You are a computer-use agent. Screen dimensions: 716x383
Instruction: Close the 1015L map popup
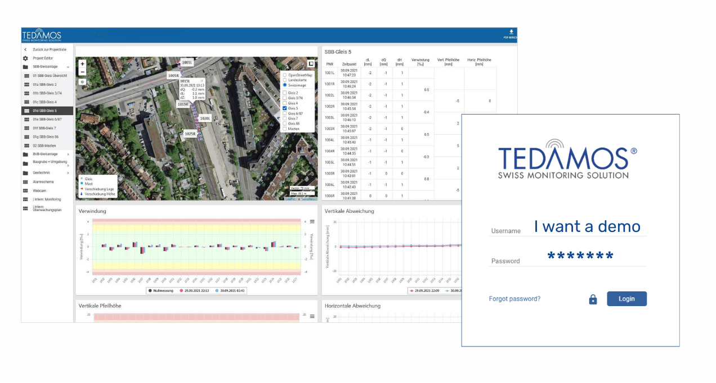coord(202,81)
